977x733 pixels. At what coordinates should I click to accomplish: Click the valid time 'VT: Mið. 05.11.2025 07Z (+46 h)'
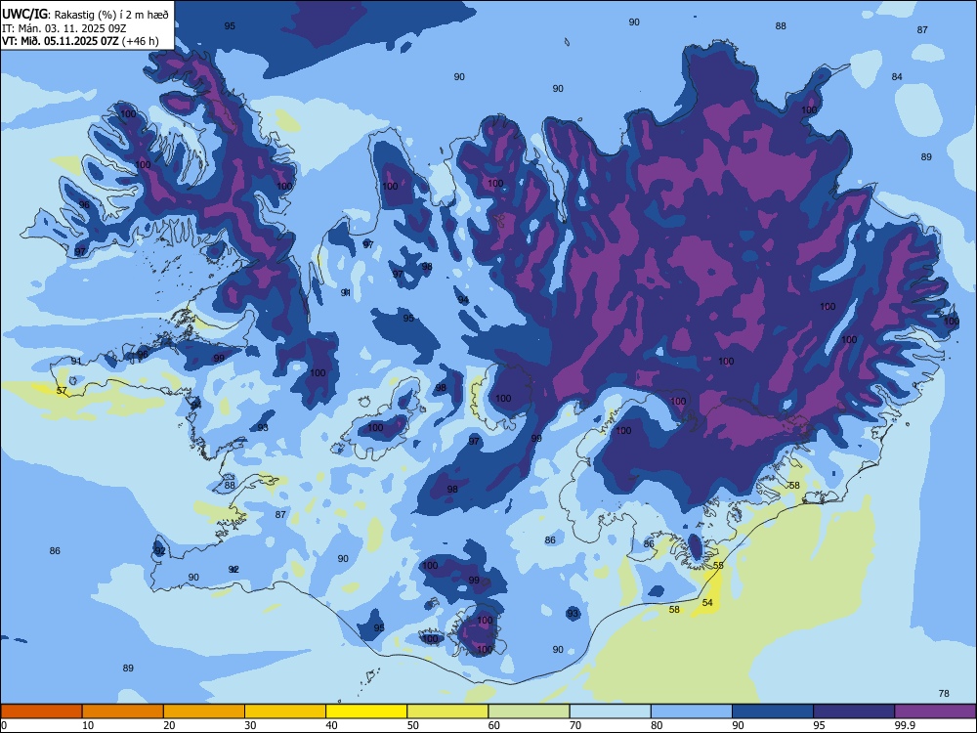80,42
